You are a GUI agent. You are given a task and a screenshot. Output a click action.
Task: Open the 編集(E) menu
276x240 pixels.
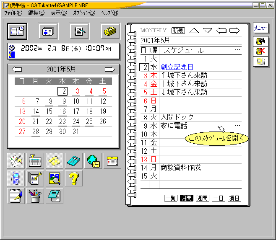(36, 13)
